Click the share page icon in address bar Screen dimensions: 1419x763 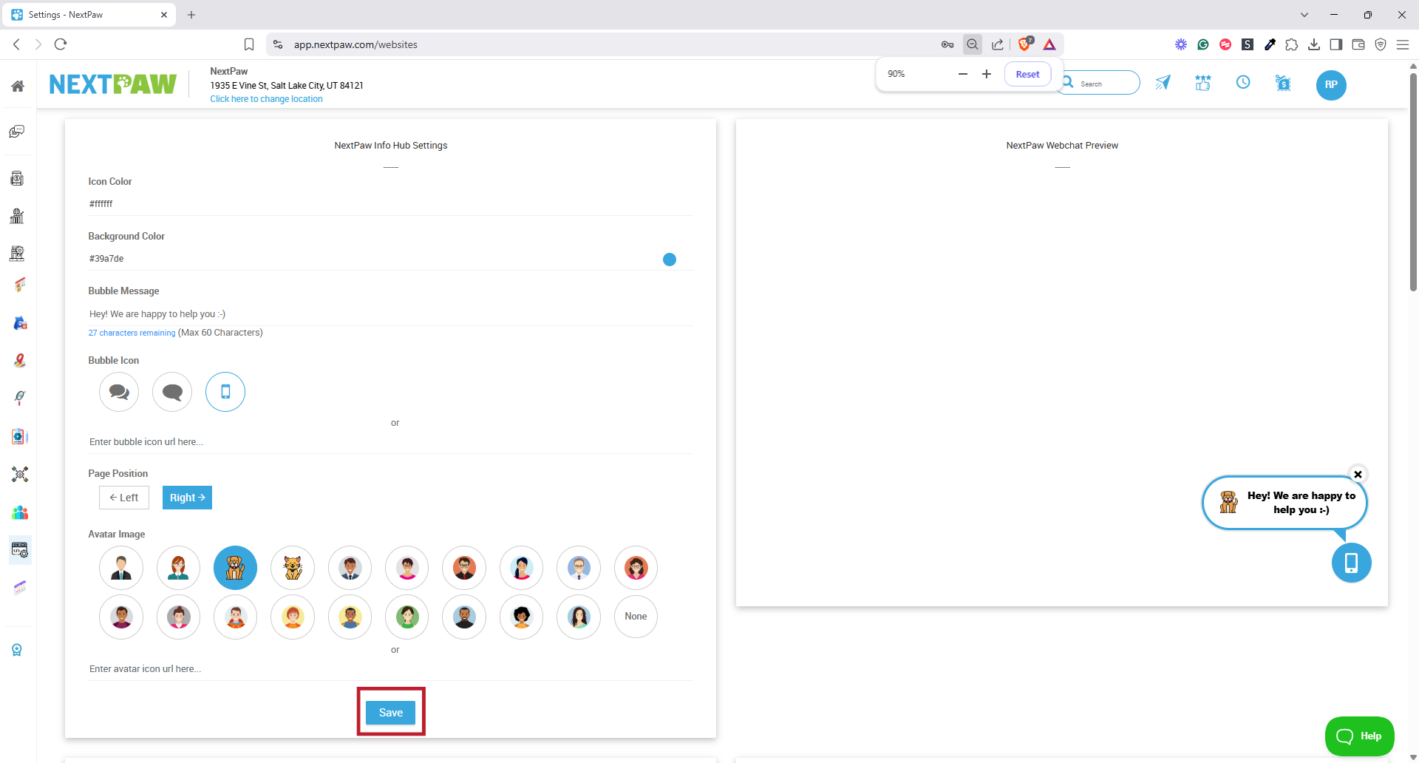(x=998, y=44)
